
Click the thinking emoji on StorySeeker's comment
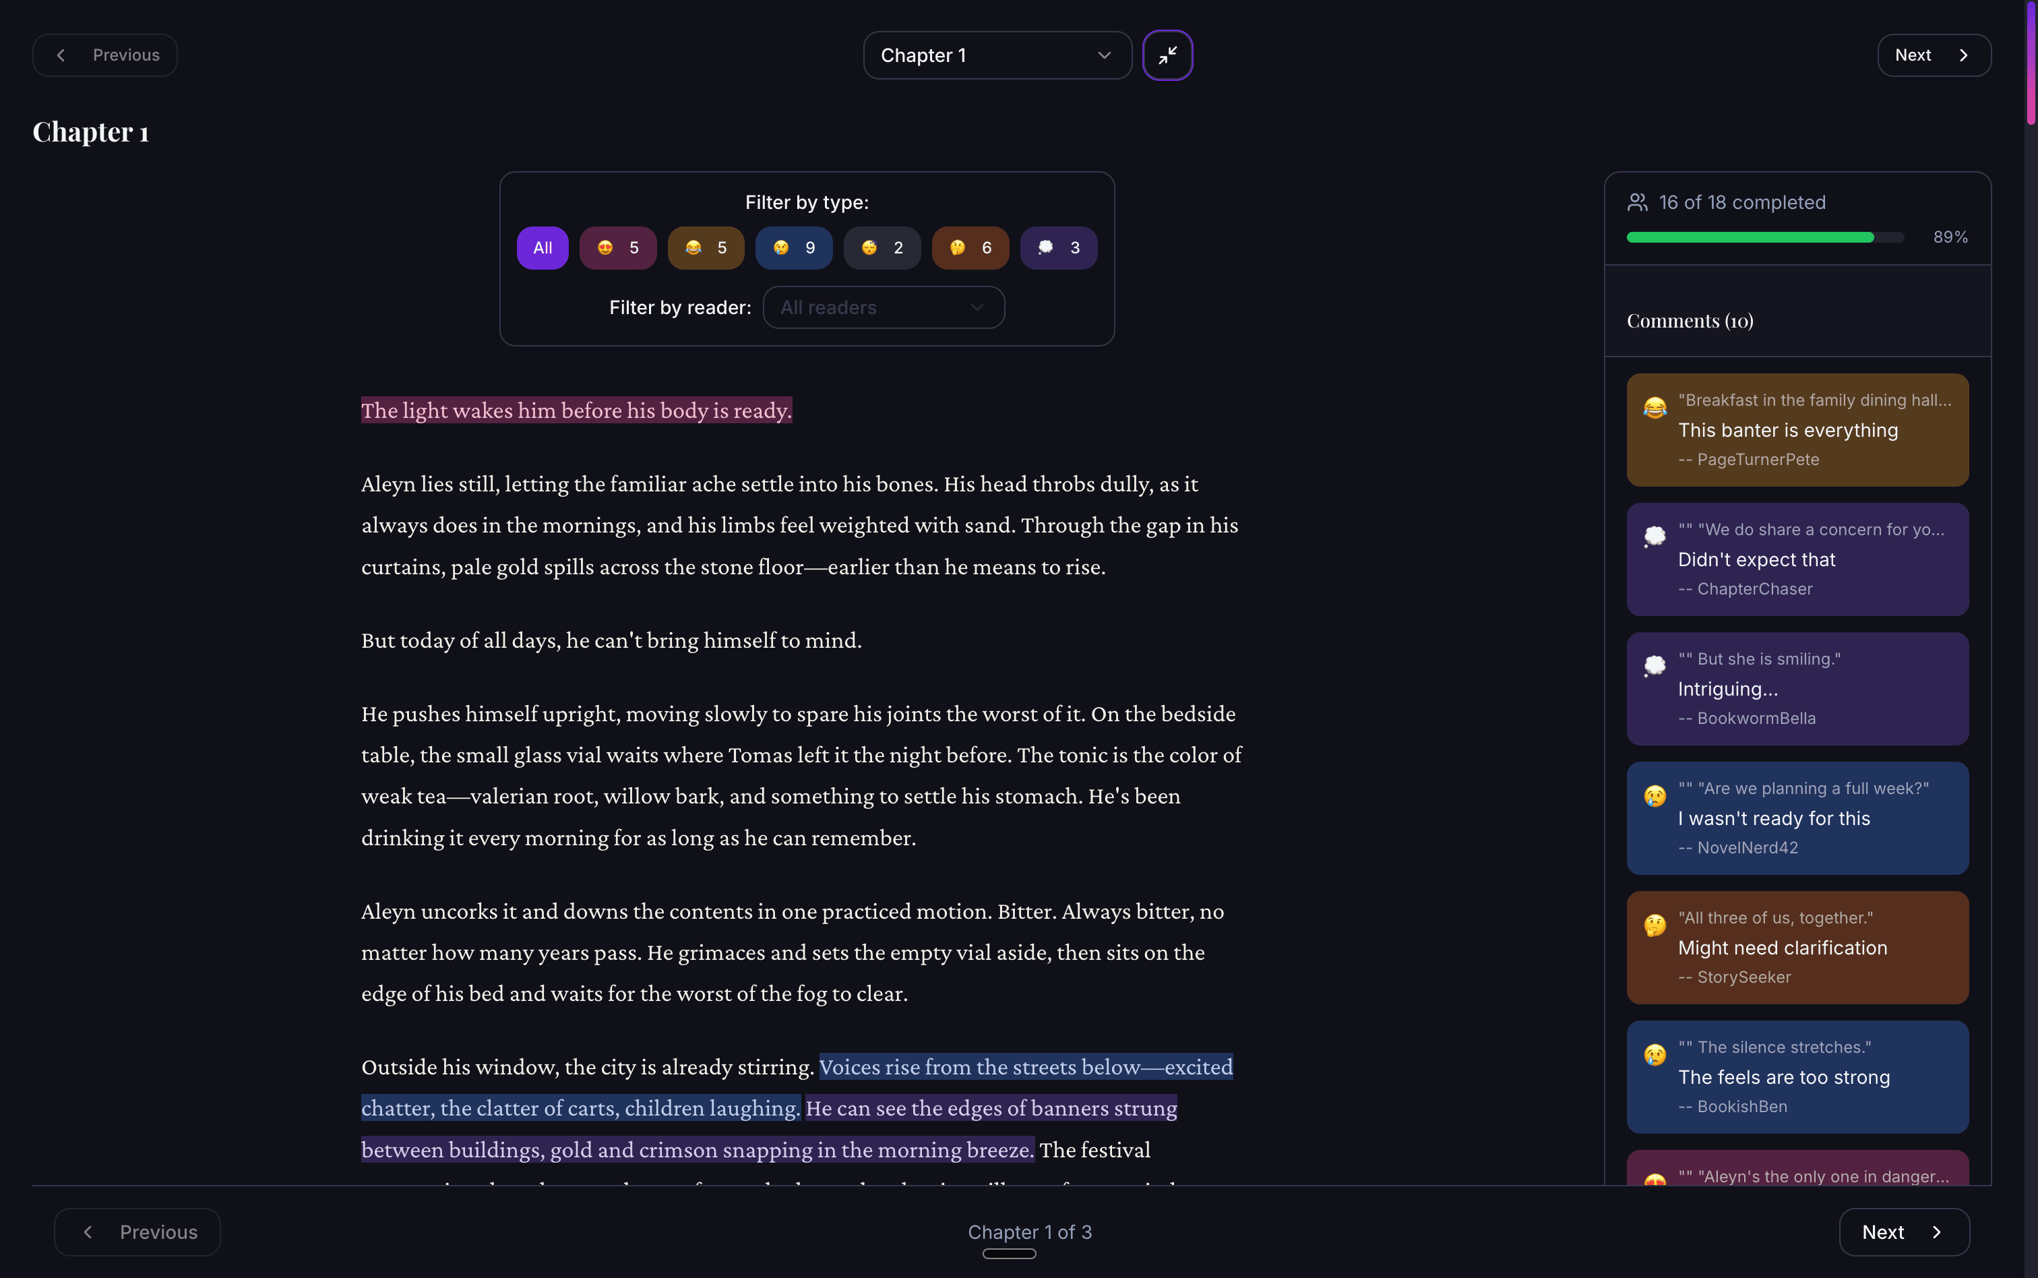coord(1655,925)
